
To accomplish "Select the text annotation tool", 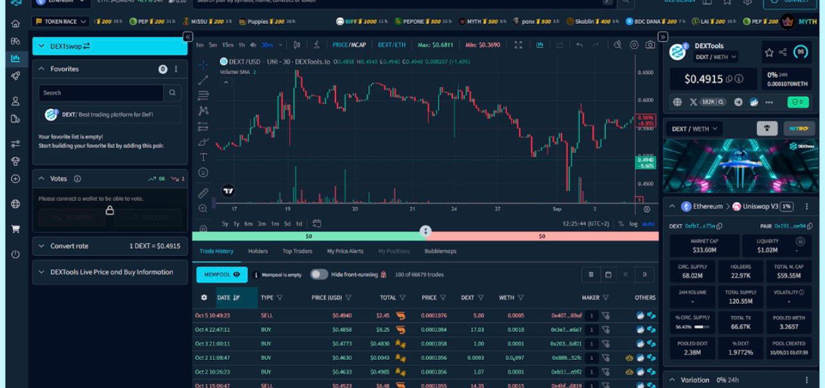I will tap(203, 157).
